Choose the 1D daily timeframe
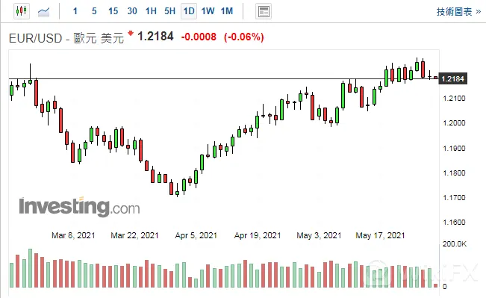 tap(189, 11)
